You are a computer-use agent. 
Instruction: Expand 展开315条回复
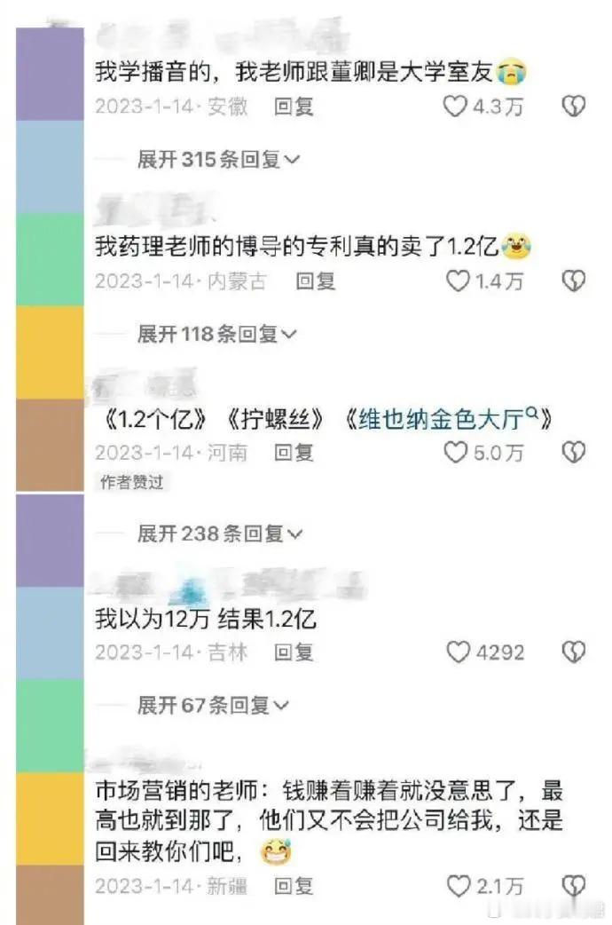click(219, 159)
